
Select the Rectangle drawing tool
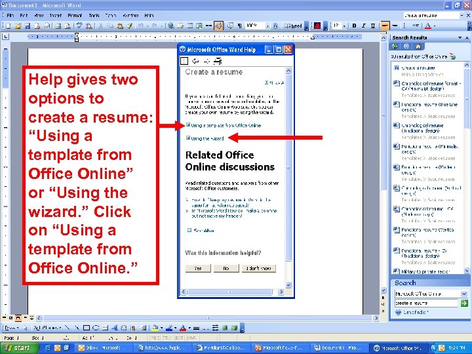87,328
